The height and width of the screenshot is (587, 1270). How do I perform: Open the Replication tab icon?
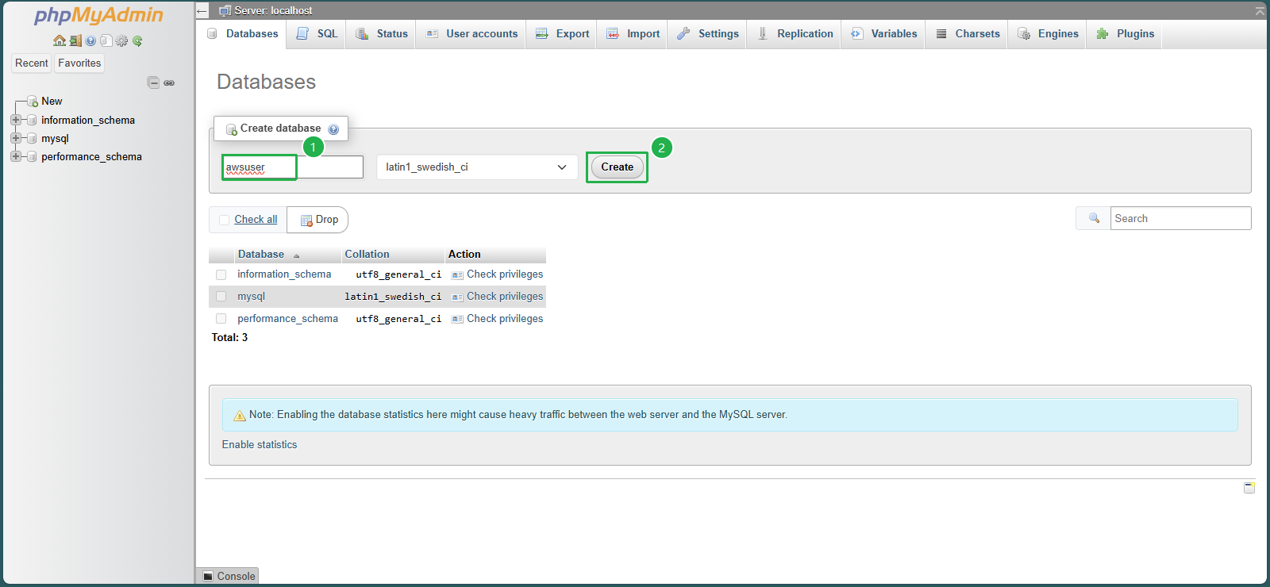[x=763, y=34]
